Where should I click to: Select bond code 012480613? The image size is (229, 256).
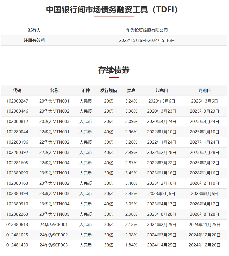click(x=17, y=225)
